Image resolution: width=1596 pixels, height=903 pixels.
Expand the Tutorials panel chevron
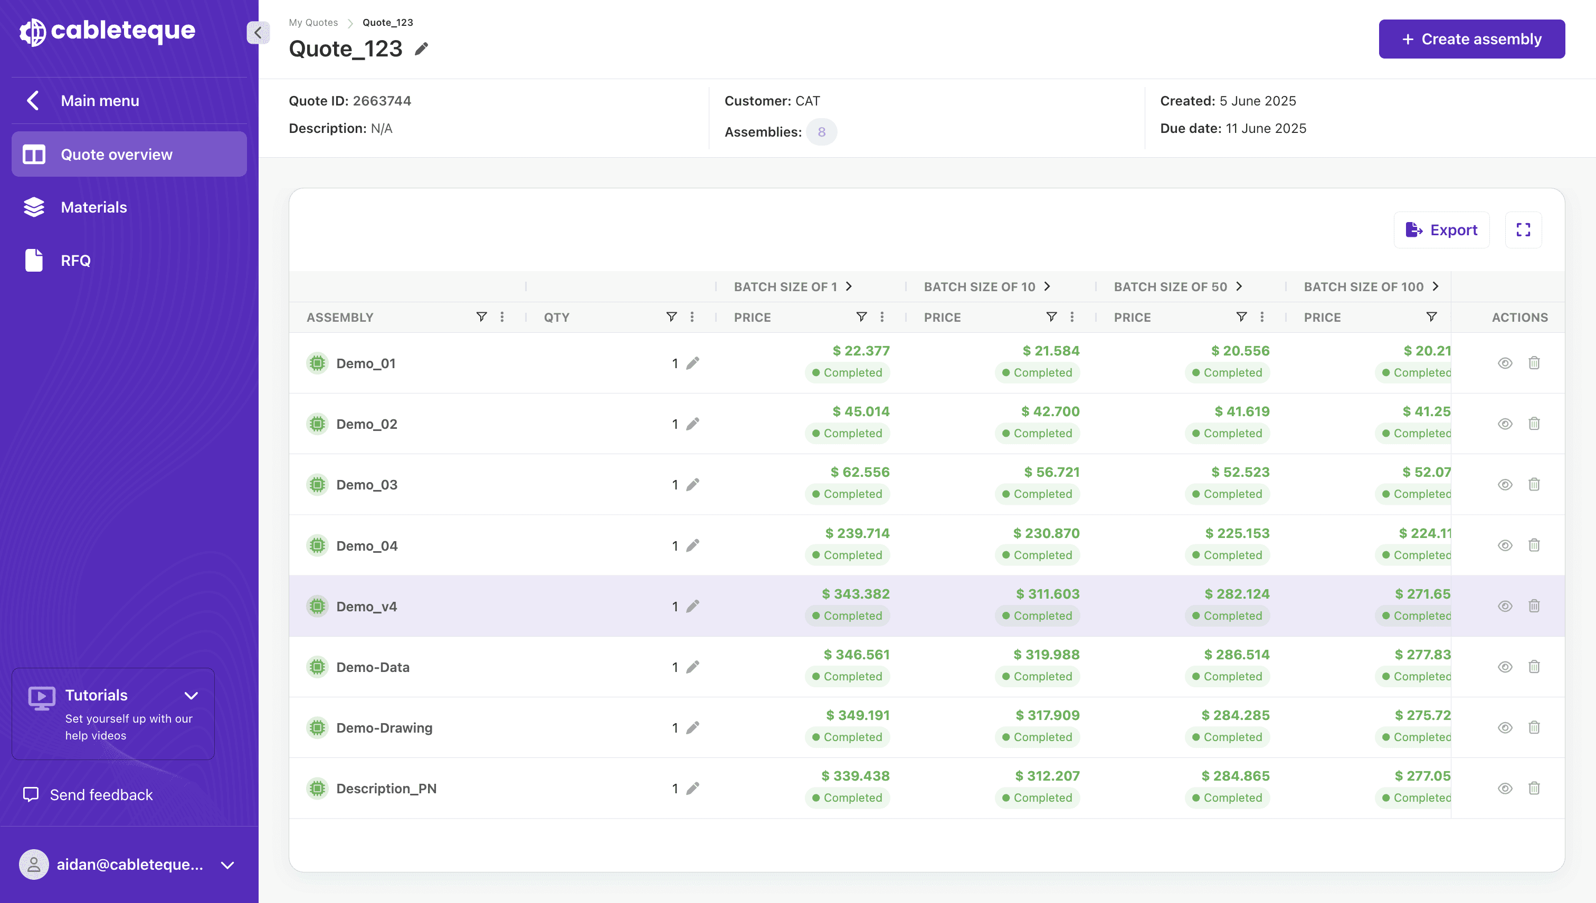pos(191,696)
